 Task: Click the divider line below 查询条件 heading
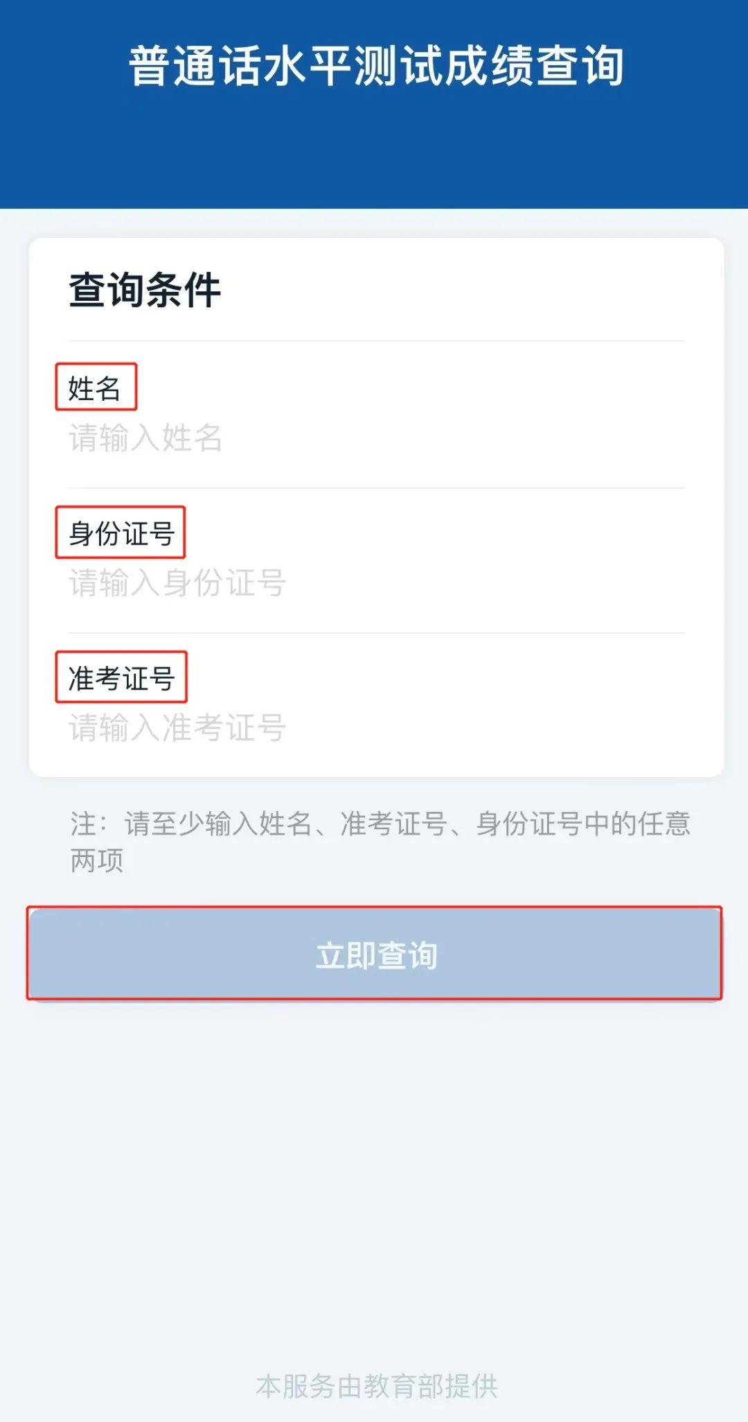(x=376, y=341)
